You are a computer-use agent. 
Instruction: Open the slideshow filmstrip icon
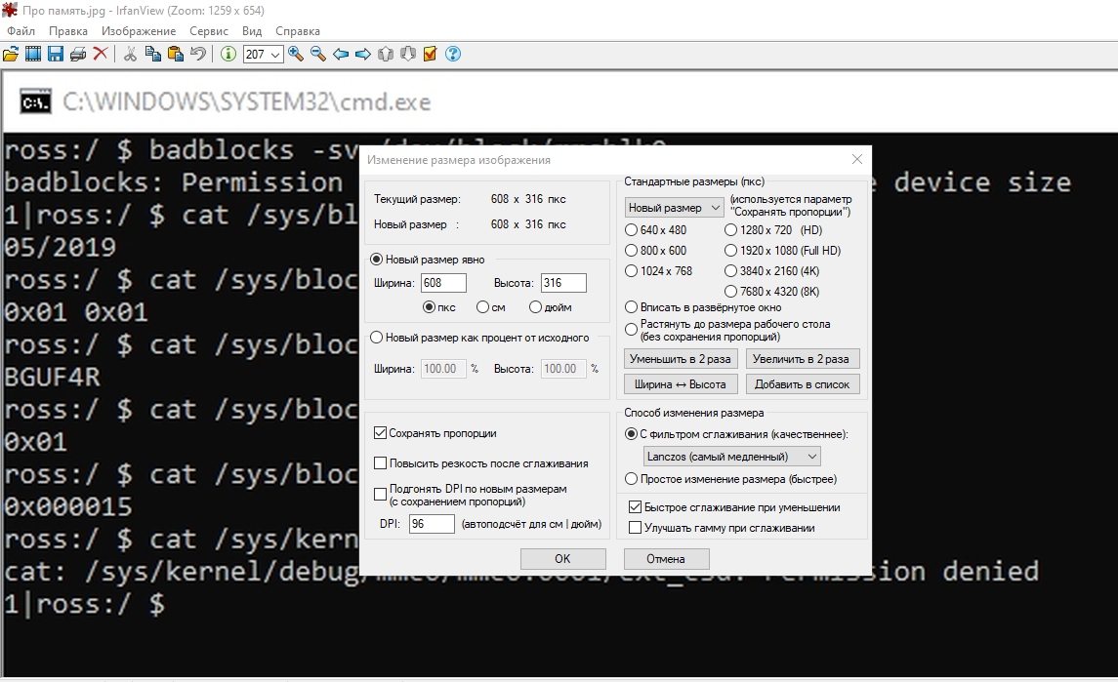tap(33, 55)
